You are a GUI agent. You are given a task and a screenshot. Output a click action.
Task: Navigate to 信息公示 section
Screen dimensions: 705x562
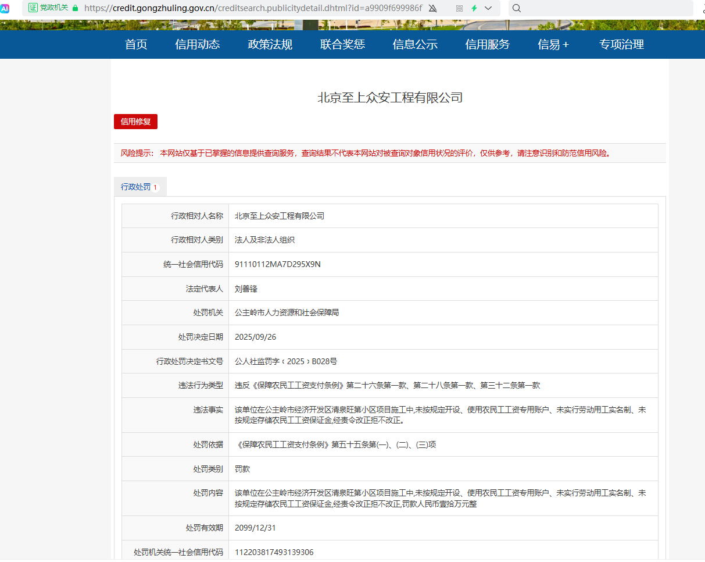415,45
